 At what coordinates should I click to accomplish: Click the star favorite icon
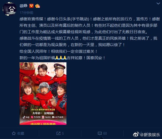14,133
